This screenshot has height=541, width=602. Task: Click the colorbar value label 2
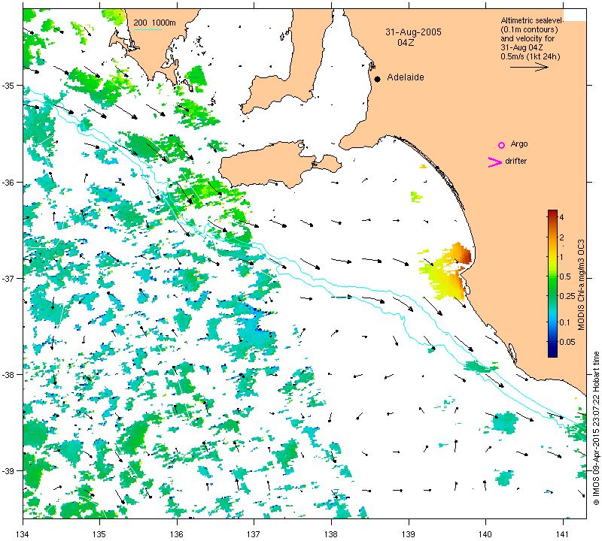click(561, 237)
